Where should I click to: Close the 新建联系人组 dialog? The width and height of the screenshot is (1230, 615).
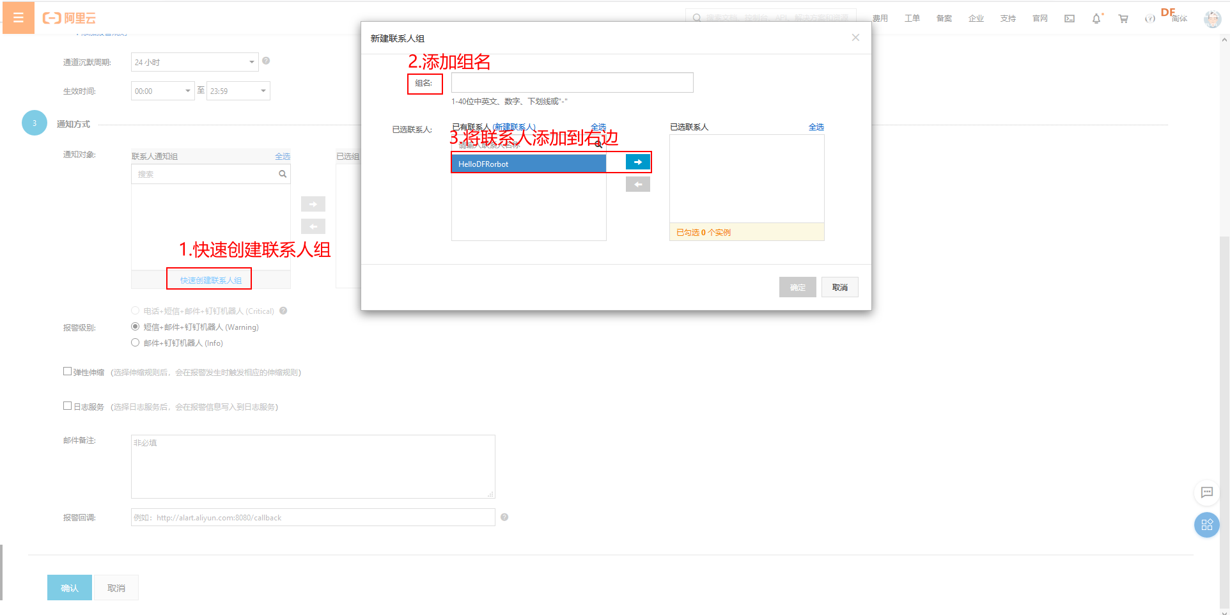click(855, 38)
